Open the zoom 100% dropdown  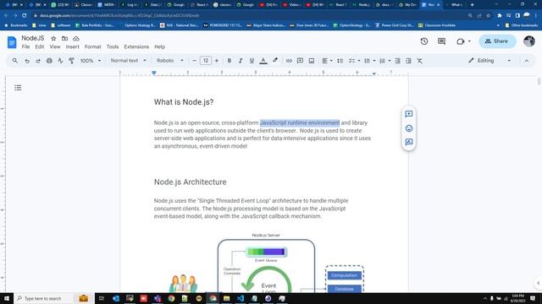click(x=91, y=61)
